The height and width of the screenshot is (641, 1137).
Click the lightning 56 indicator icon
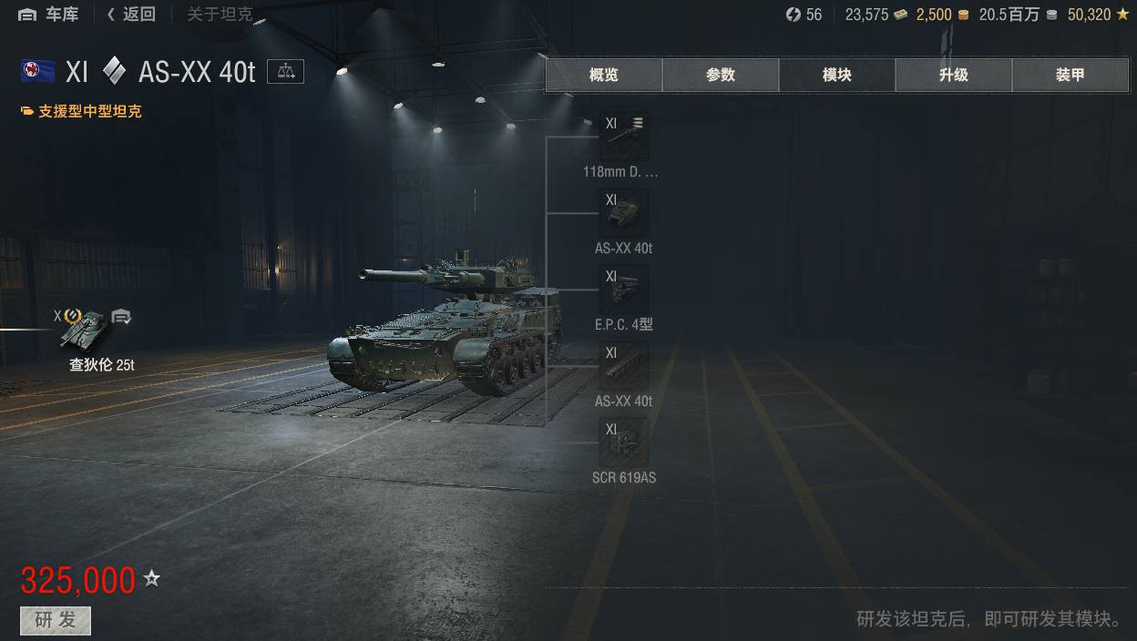(794, 15)
